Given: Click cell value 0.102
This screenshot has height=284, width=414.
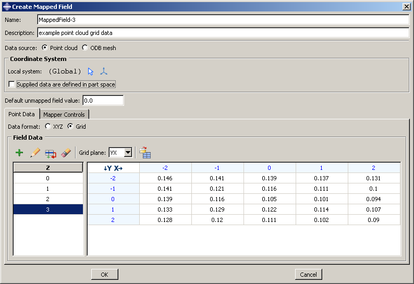Looking at the screenshot, I should point(321,220).
